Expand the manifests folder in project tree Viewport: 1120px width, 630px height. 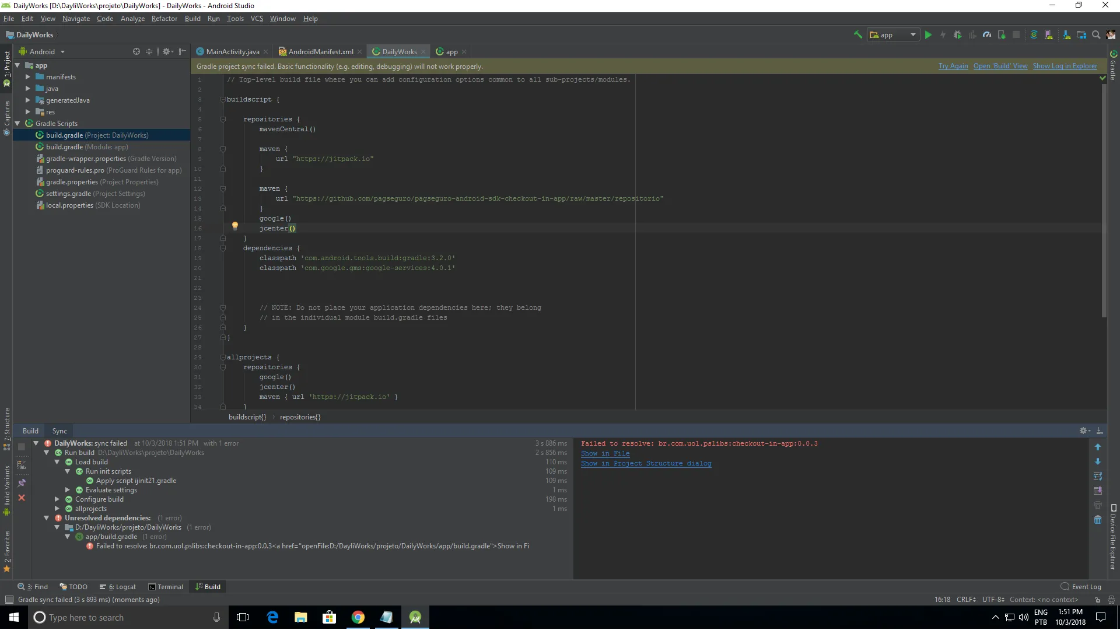[27, 77]
